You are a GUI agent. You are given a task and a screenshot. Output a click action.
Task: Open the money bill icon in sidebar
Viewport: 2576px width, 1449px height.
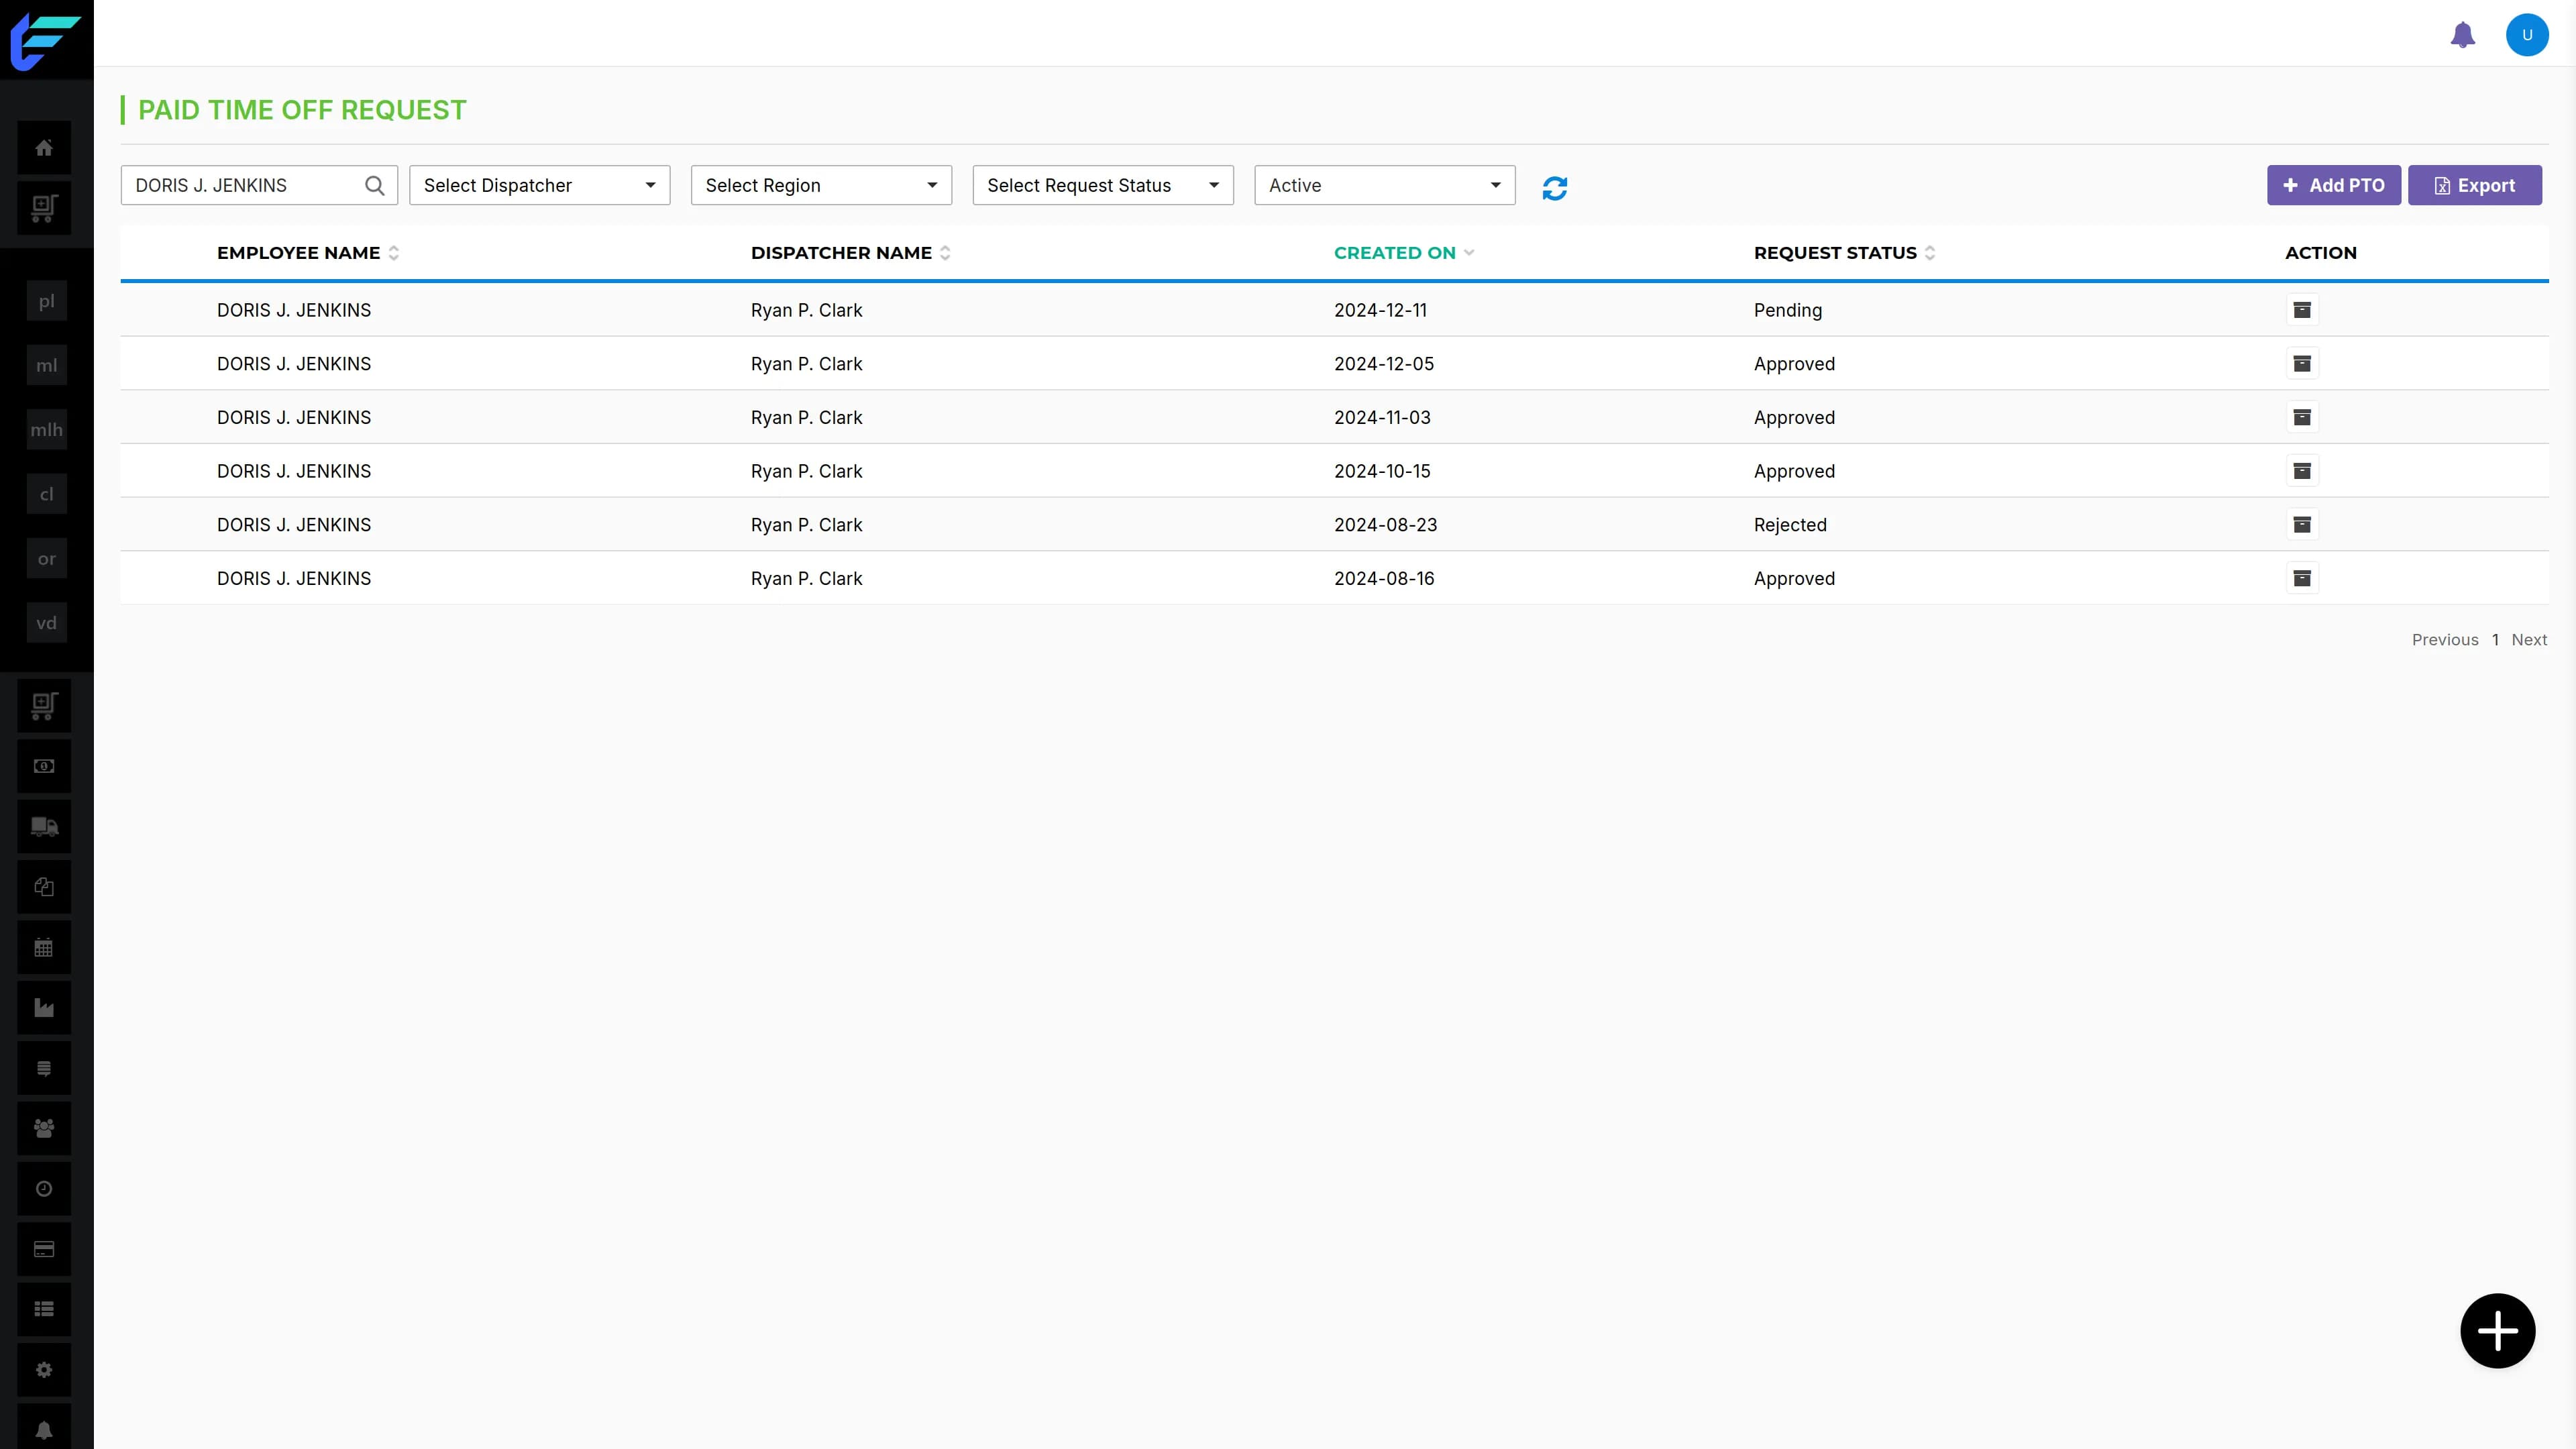[44, 766]
